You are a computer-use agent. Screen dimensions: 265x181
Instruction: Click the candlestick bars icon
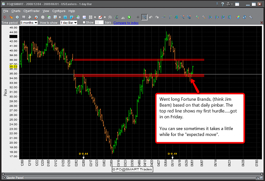click(117, 17)
